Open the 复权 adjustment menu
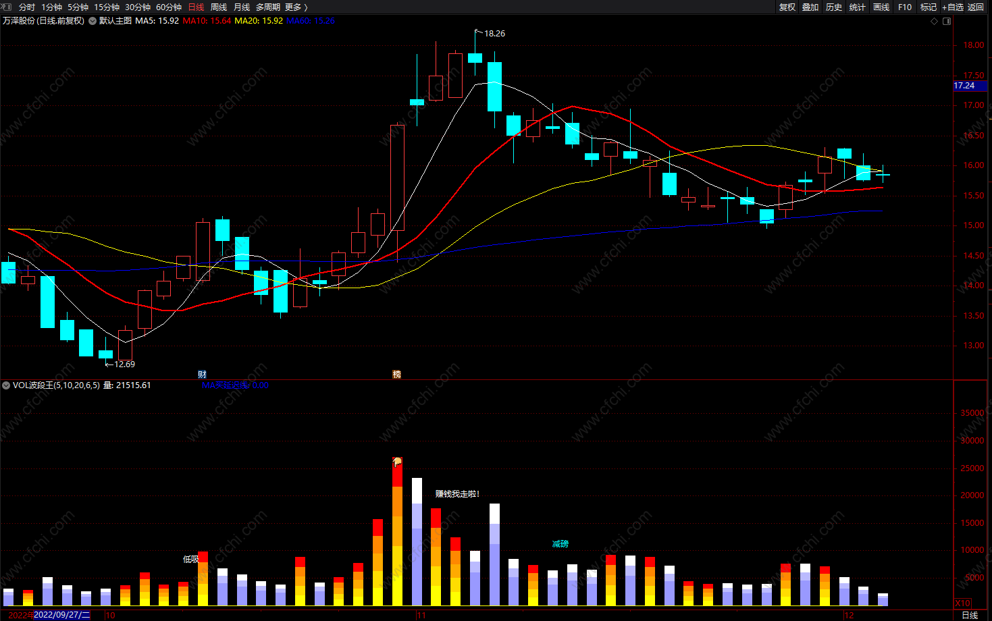 (x=787, y=7)
